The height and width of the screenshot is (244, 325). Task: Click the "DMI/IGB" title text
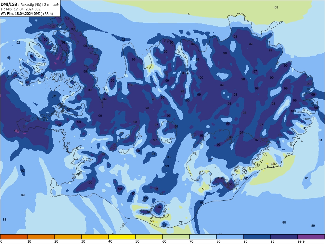pyautogui.click(x=9, y=5)
